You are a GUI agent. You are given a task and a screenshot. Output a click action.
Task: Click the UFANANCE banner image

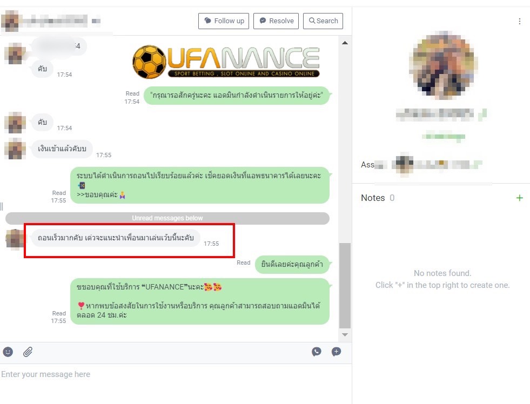226,62
